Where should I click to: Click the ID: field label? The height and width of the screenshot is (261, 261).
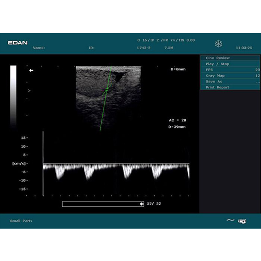pyautogui.click(x=92, y=48)
